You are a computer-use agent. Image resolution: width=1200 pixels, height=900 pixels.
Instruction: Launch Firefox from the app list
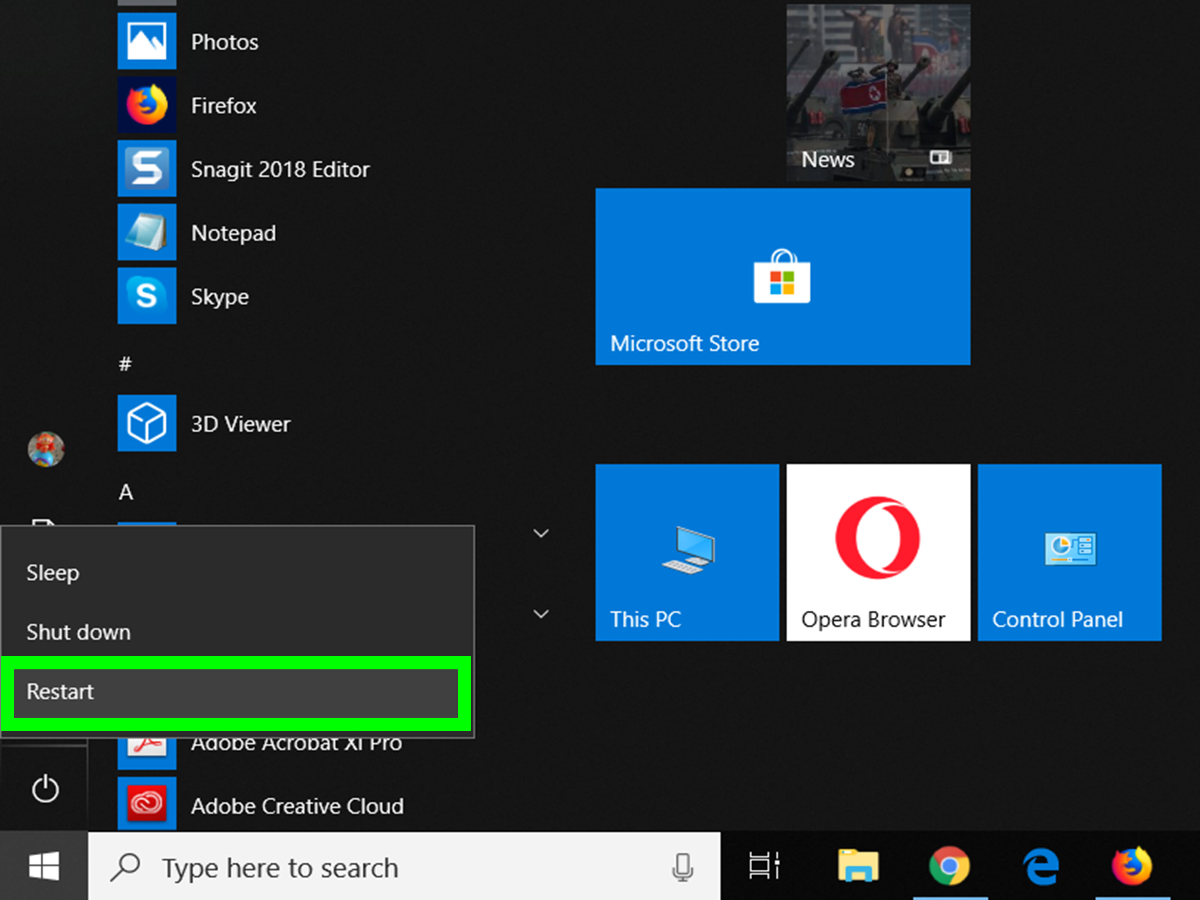coord(188,105)
